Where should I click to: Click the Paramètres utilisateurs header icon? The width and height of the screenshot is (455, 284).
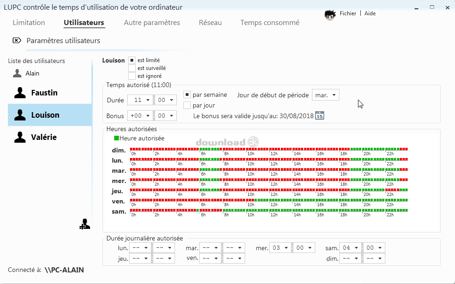coord(17,40)
